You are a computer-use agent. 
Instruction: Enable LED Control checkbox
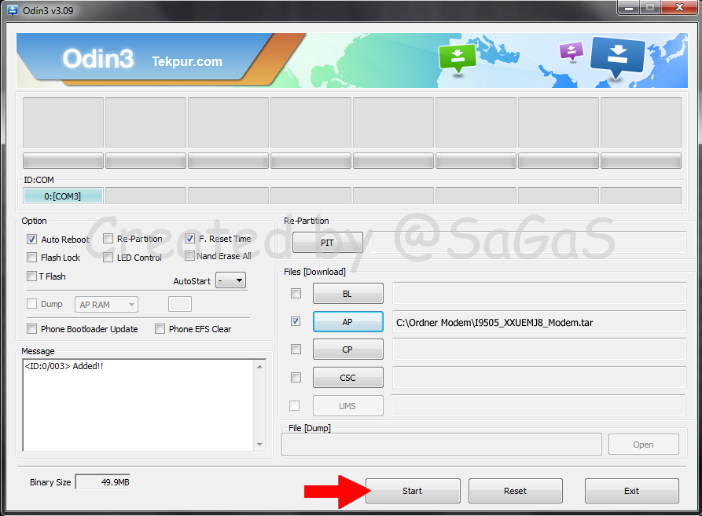click(x=108, y=258)
